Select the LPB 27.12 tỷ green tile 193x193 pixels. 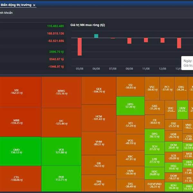click(154, 161)
